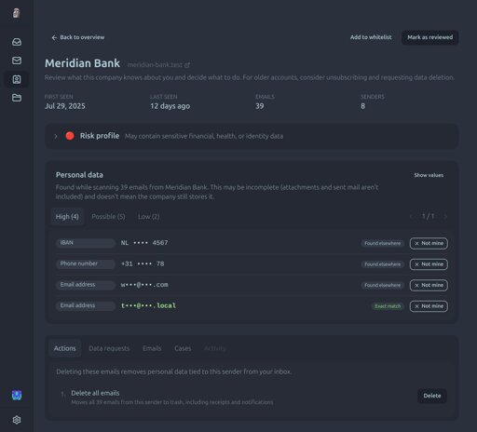This screenshot has height=432, width=477.
Task: Open external link icon beside meridian-bank.test
Action: pyautogui.click(x=187, y=65)
